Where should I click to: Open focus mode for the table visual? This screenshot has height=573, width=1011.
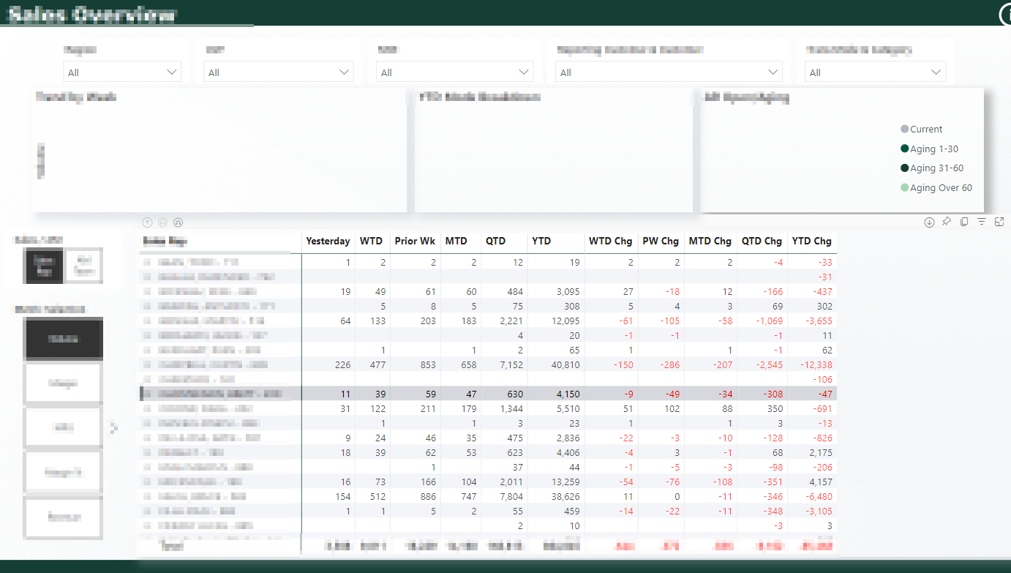[x=999, y=222]
